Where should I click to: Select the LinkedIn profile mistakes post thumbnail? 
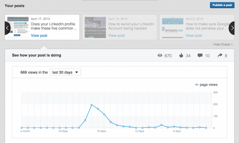click(18, 27)
